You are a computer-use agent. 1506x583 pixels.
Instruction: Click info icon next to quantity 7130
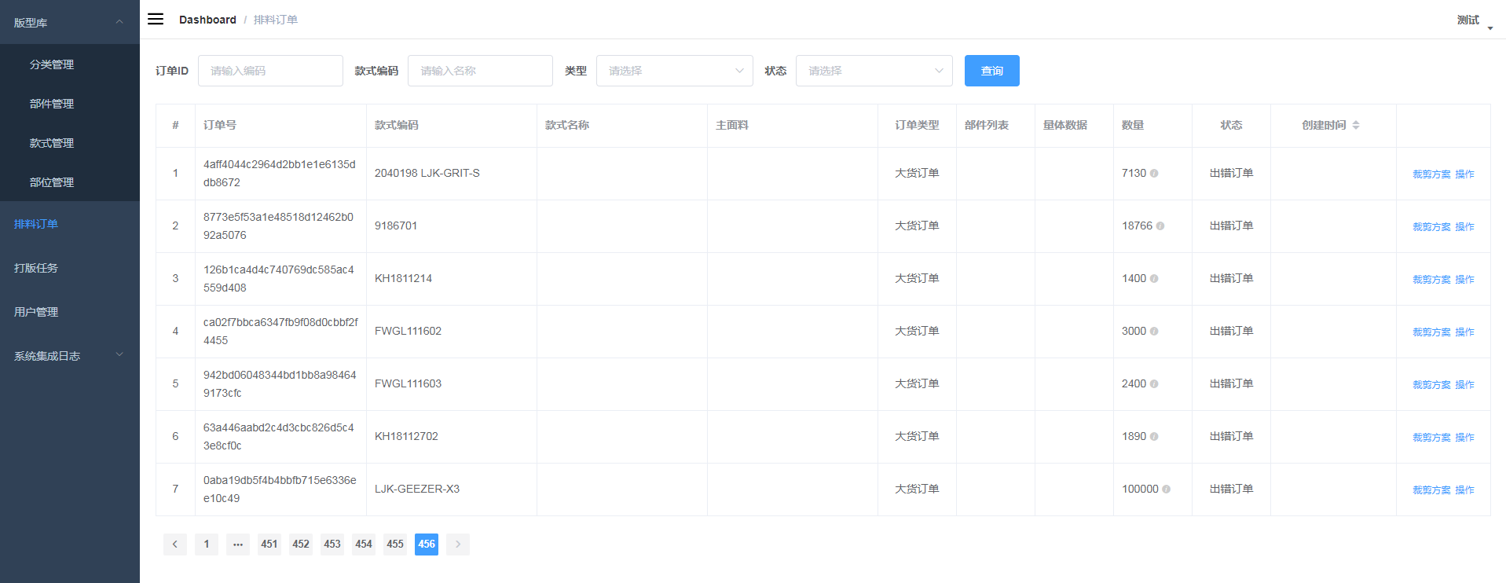1154,174
